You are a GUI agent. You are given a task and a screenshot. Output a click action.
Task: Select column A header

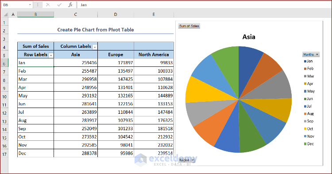click(x=13, y=15)
